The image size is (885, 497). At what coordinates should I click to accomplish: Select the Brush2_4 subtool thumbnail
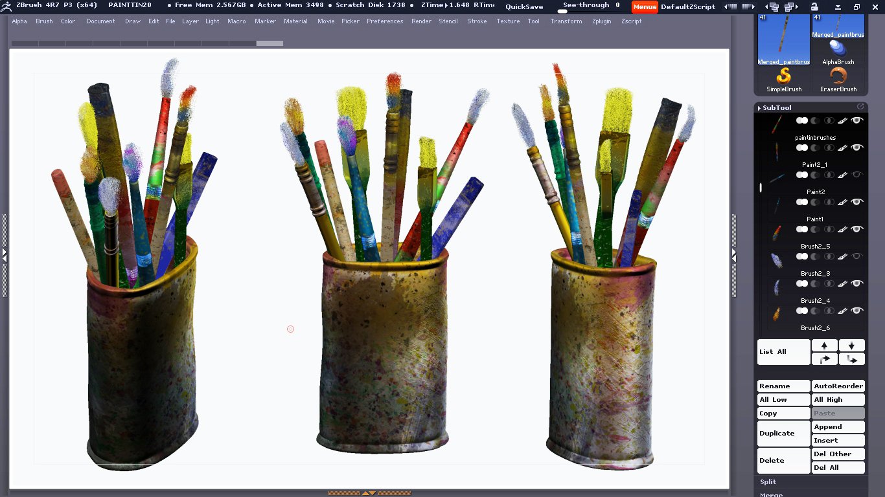click(x=776, y=314)
